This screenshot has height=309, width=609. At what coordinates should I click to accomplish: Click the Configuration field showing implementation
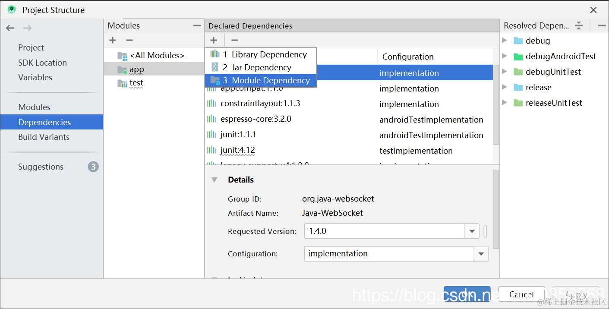tap(389, 254)
